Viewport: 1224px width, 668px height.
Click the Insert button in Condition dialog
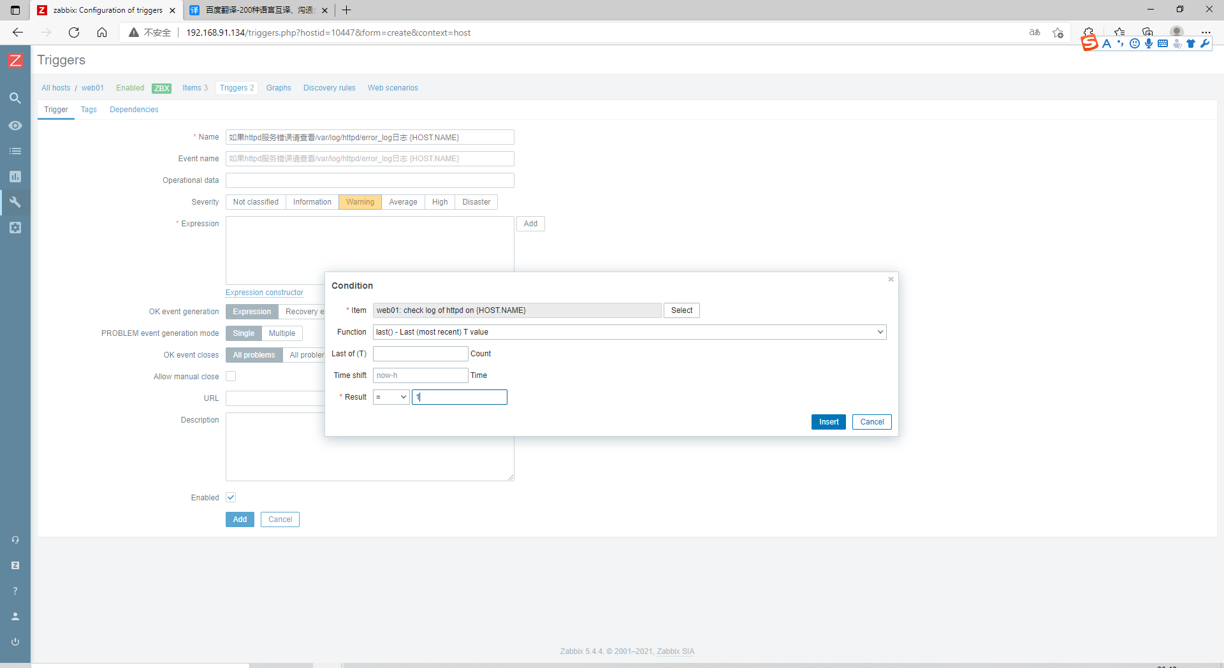(x=829, y=422)
